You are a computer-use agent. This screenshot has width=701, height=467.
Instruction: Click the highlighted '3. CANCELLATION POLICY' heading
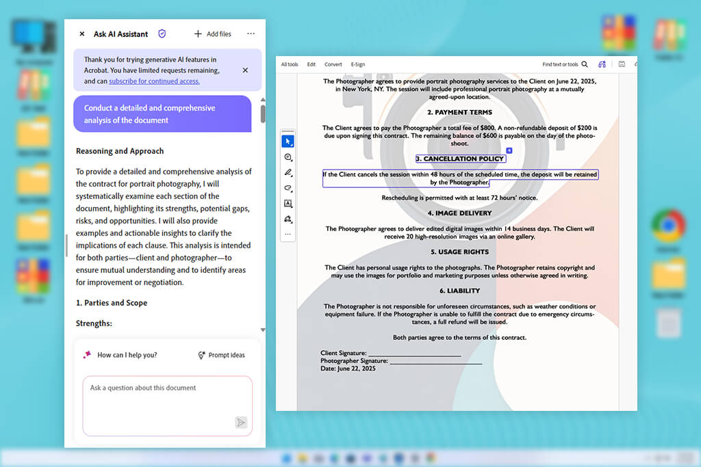click(461, 159)
